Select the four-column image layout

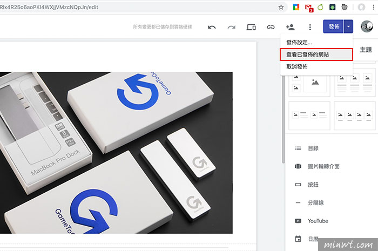click(x=355, y=116)
